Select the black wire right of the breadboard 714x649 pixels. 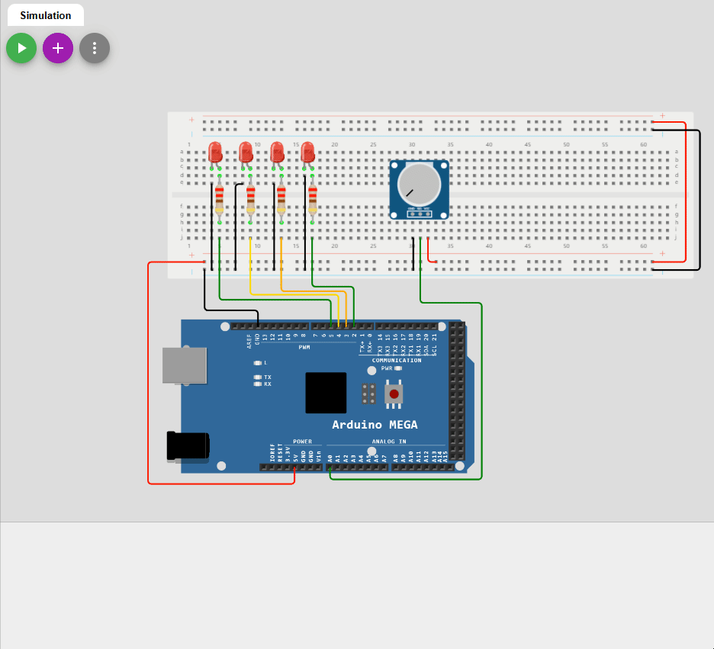[700, 200]
